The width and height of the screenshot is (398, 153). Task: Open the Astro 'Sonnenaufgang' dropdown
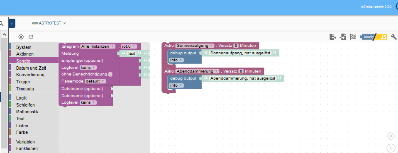pyautogui.click(x=195, y=46)
